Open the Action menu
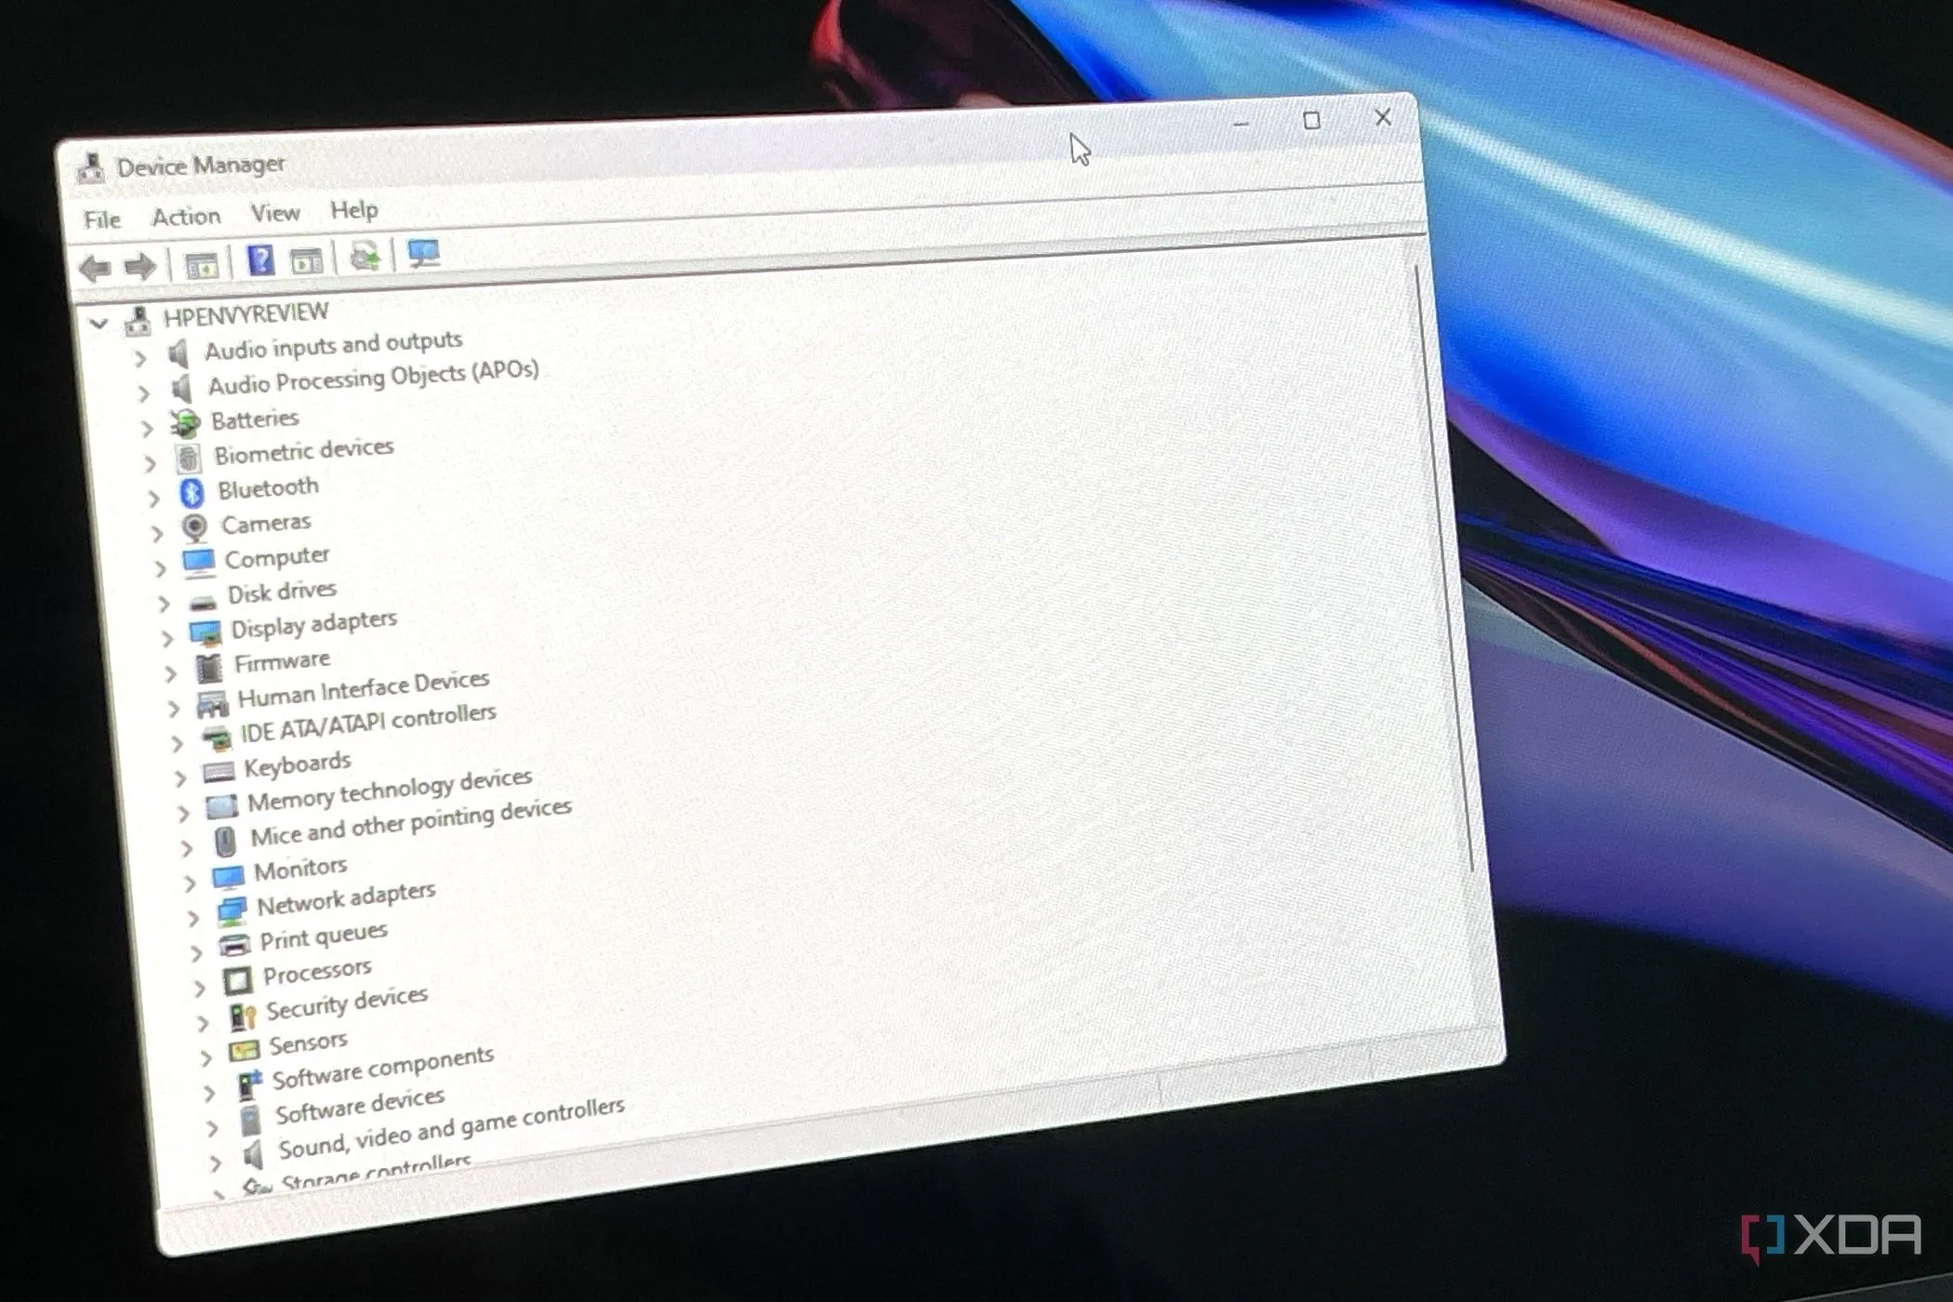 [186, 217]
